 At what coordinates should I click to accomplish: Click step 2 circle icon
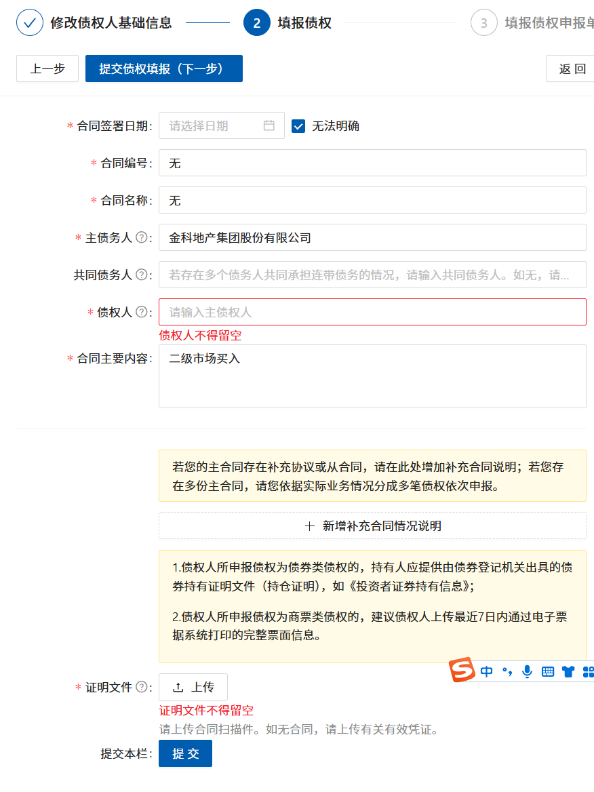(256, 23)
